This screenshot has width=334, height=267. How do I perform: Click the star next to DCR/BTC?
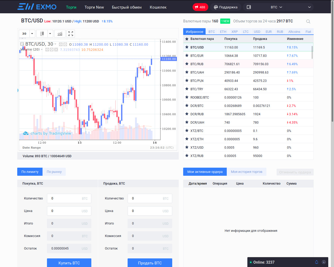click(x=187, y=106)
